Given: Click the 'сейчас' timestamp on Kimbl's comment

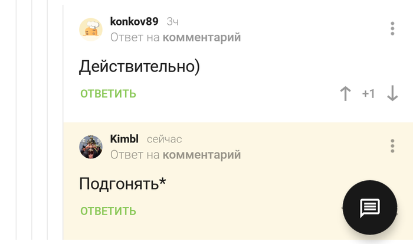Looking at the screenshot, I should (164, 139).
